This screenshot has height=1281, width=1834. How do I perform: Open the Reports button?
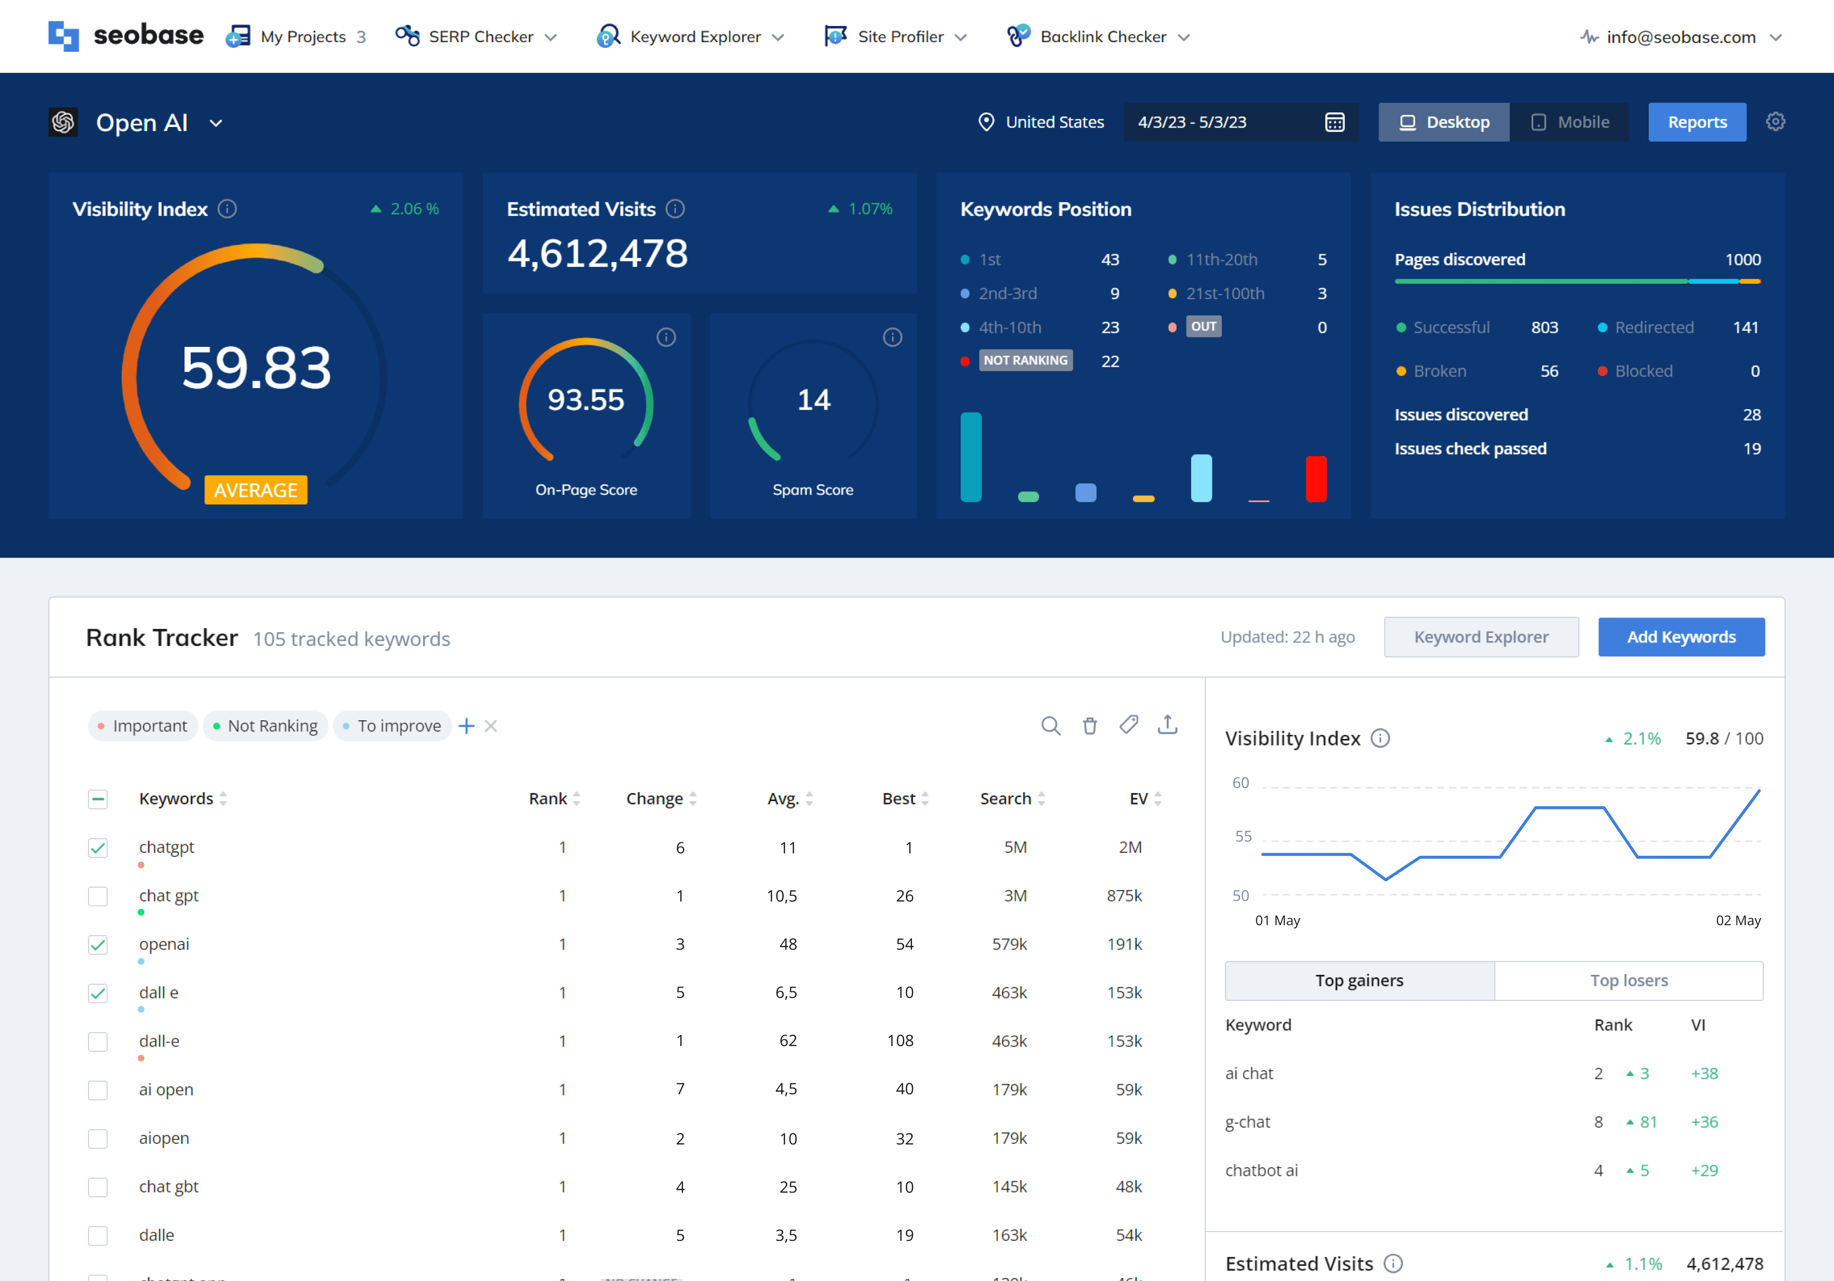(x=1697, y=122)
